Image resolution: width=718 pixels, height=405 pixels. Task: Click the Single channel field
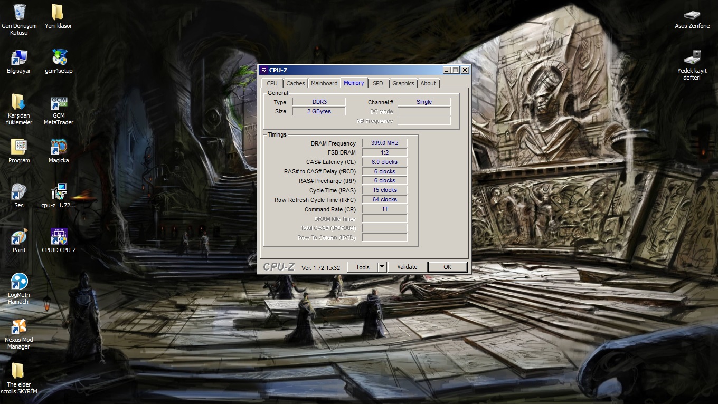424,102
